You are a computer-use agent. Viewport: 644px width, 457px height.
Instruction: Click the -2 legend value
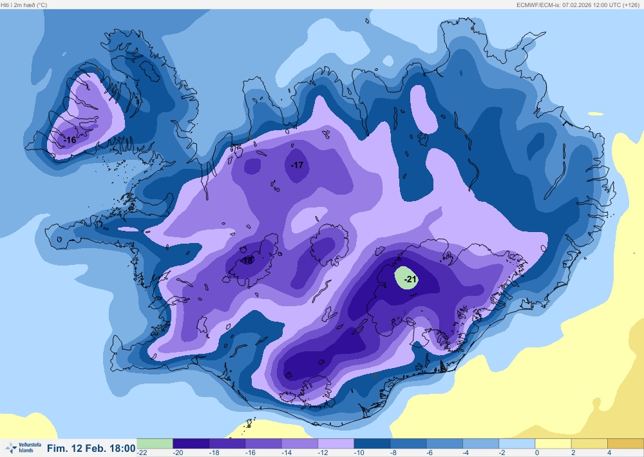coord(502,453)
